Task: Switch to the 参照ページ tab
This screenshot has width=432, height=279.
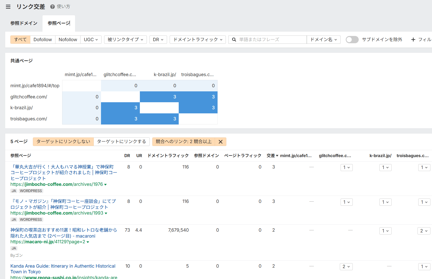Action: click(59, 23)
